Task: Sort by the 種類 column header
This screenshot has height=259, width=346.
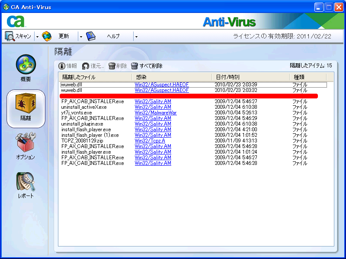Action: pyautogui.click(x=308, y=77)
